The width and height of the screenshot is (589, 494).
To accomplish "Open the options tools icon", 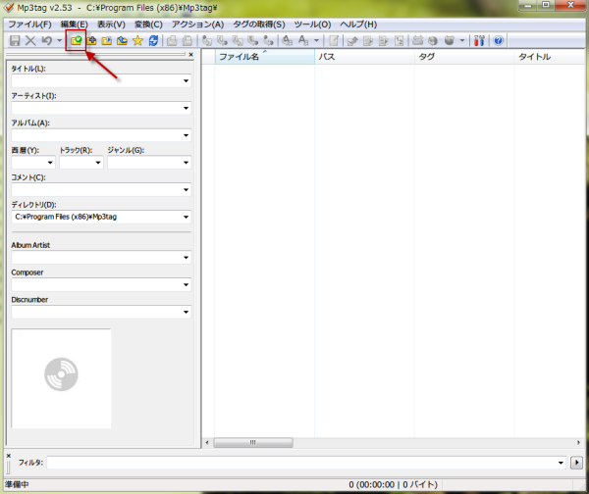I will (479, 40).
